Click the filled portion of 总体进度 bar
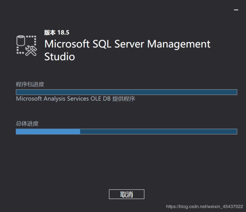The height and width of the screenshot is (212, 246). [x=48, y=132]
